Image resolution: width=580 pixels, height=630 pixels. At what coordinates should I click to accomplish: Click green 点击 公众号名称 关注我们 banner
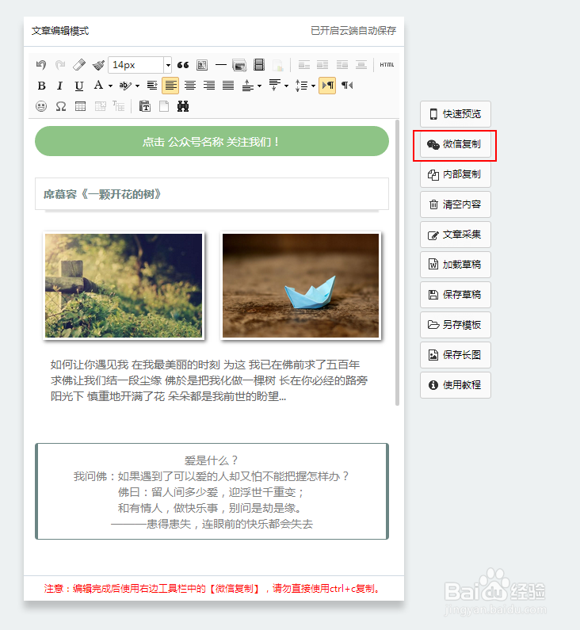click(212, 141)
